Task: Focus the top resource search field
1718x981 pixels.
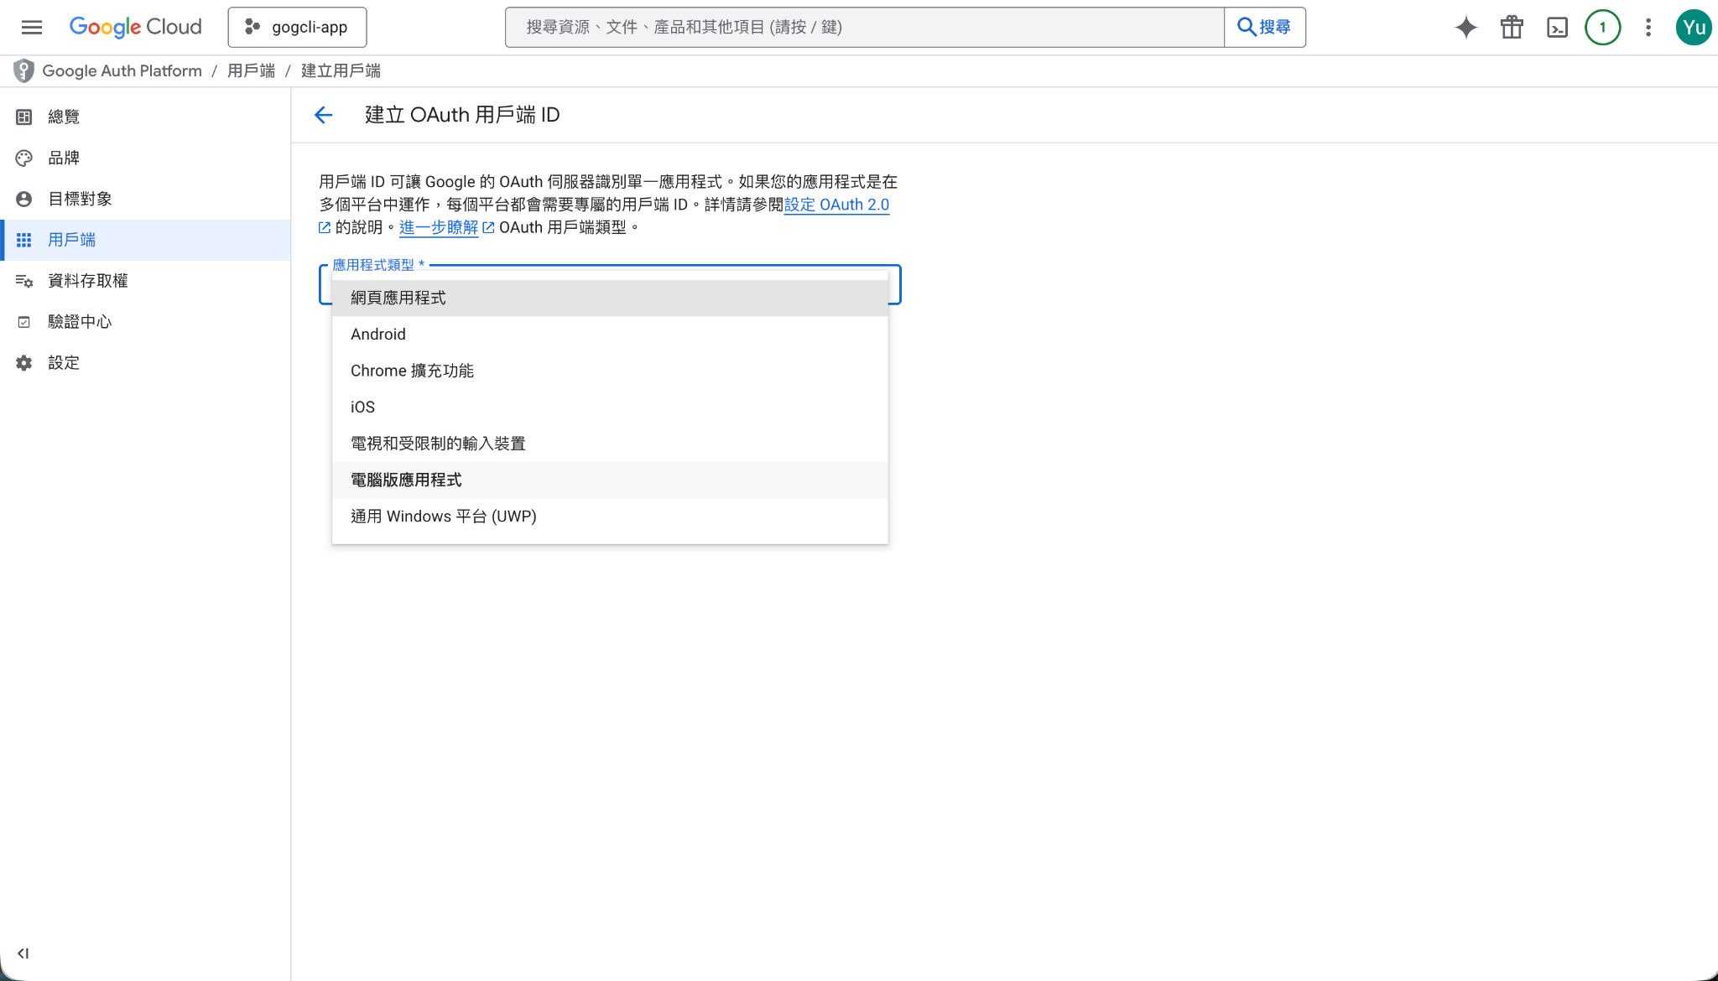Action: tap(864, 27)
